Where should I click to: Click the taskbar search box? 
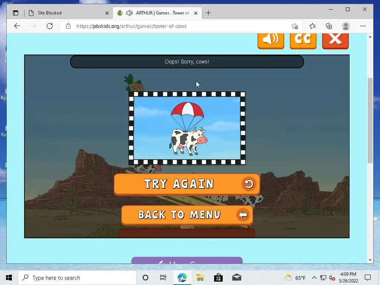(x=77, y=278)
